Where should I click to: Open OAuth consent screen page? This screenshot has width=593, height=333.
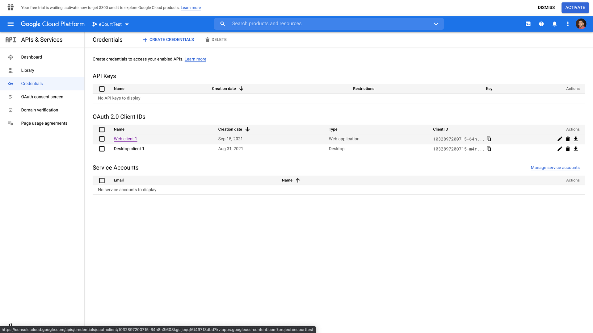point(42,97)
